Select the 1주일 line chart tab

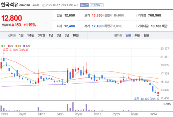tap(31, 35)
